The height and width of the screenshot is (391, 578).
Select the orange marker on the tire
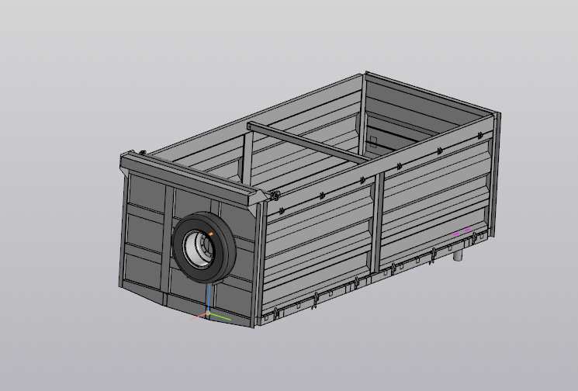click(x=211, y=234)
